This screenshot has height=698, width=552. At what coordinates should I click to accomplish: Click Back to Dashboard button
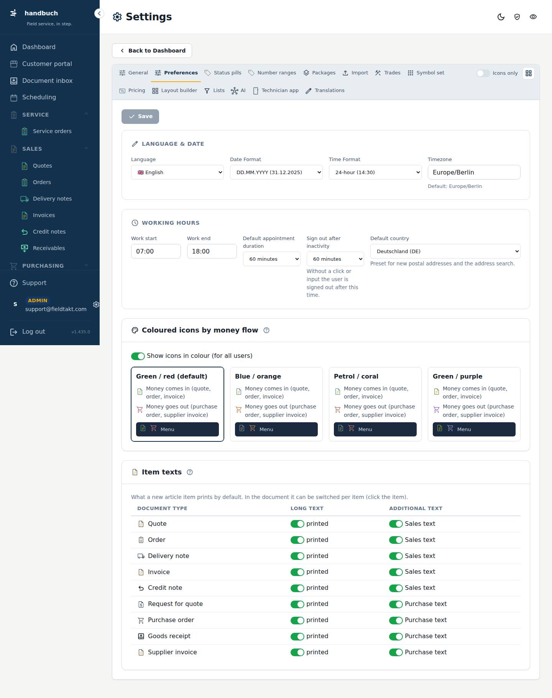click(152, 51)
